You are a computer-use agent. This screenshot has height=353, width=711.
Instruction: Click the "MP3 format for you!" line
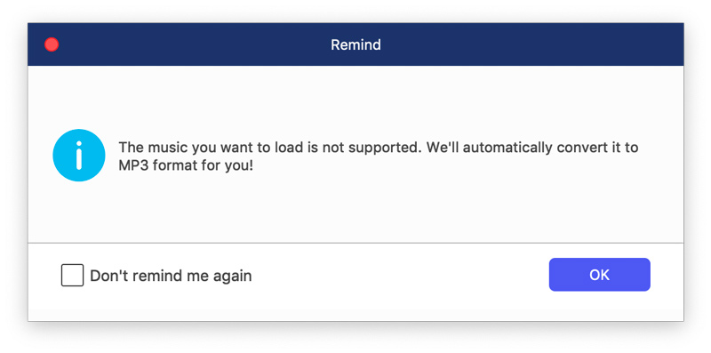click(186, 166)
